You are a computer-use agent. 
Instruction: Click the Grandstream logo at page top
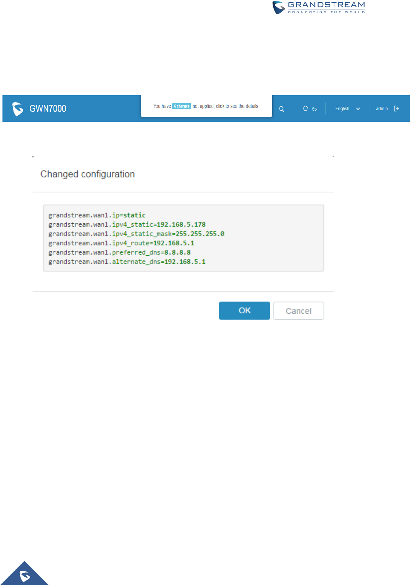319,7
